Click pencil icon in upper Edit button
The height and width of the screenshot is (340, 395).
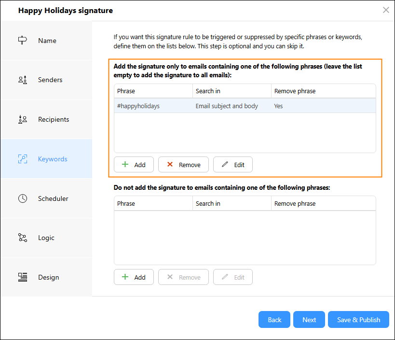(225, 165)
